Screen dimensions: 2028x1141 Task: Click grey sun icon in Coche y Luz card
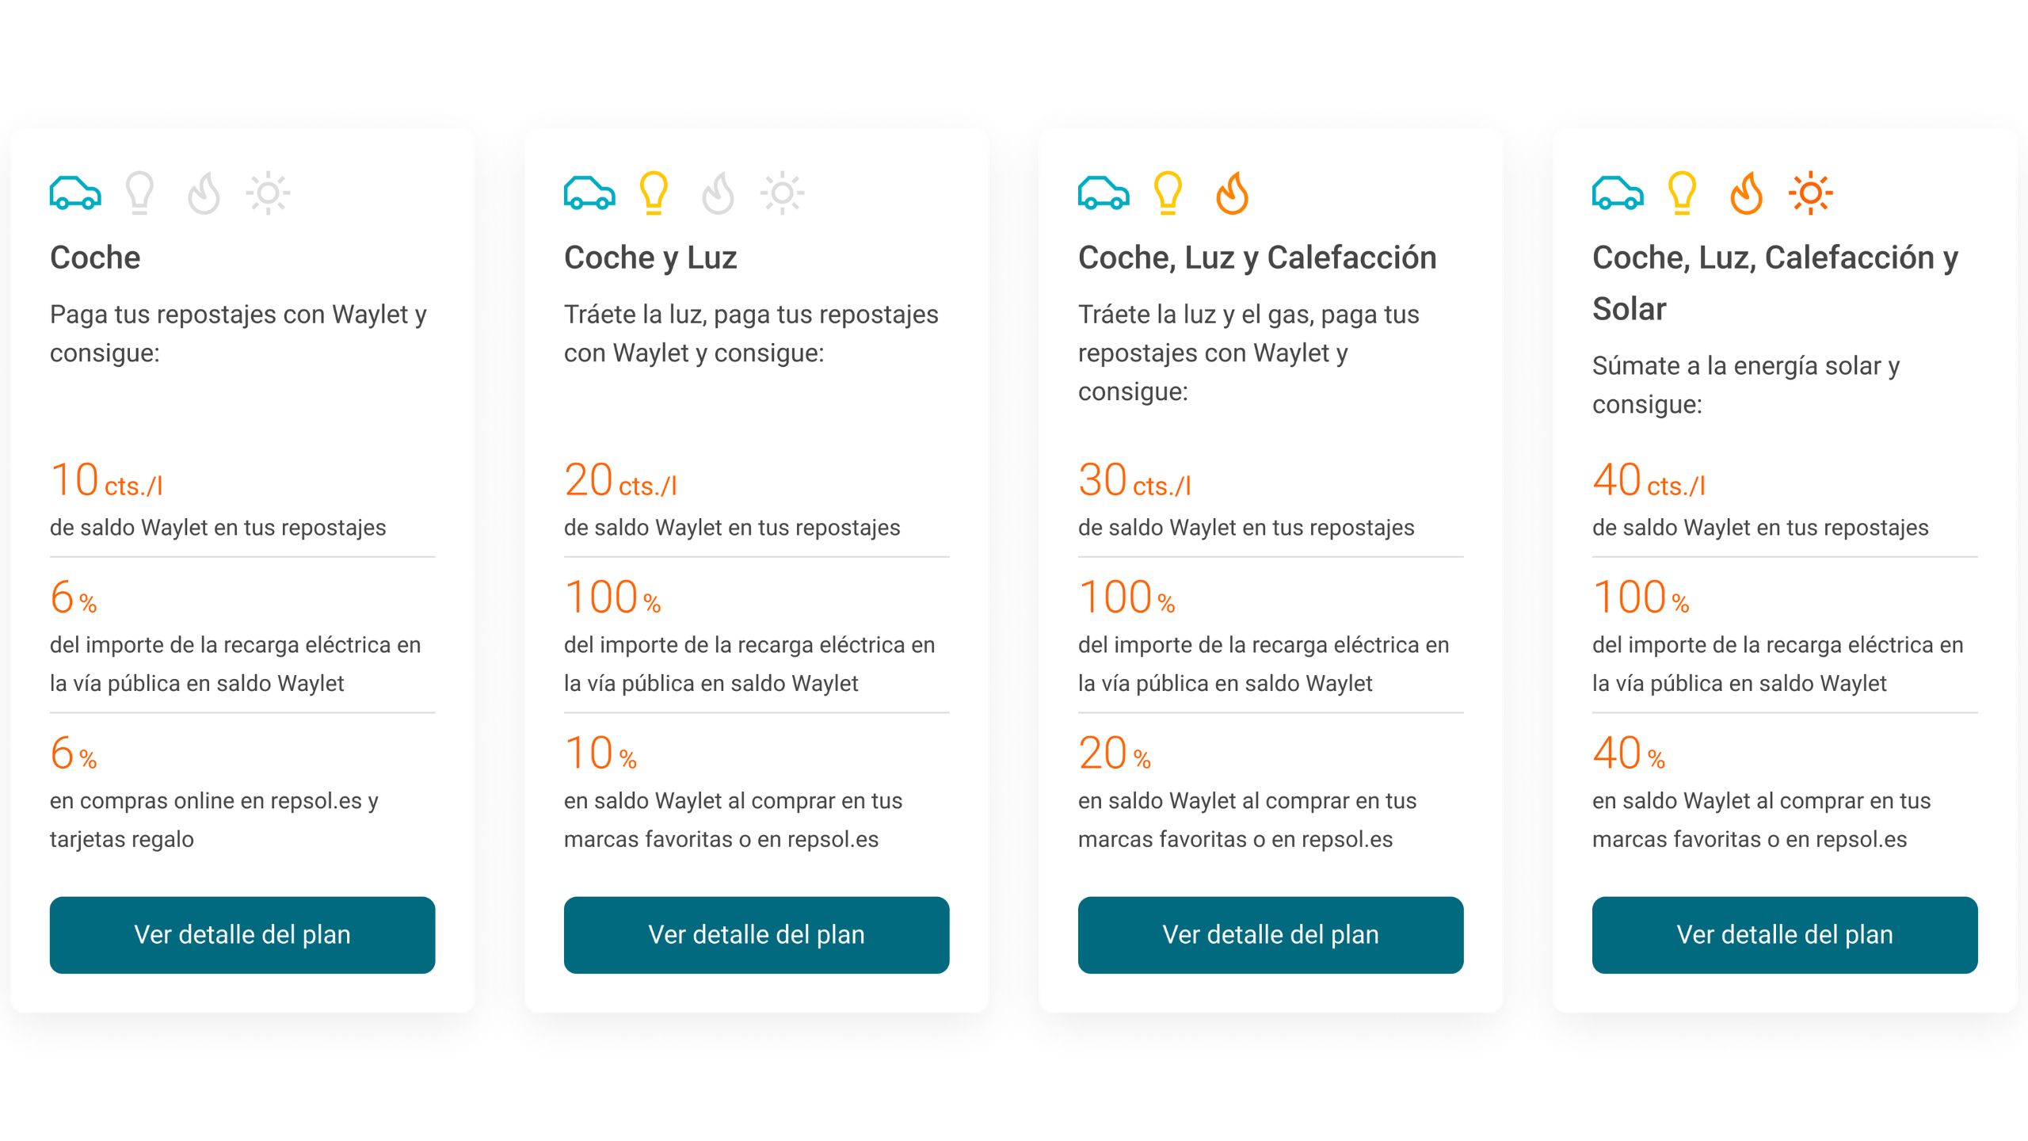[782, 193]
